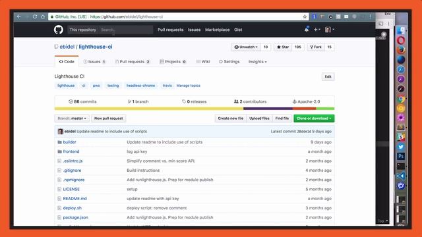Open Sublime Text from the dock
Viewport: 422px width, 237px height.
click(x=401, y=127)
